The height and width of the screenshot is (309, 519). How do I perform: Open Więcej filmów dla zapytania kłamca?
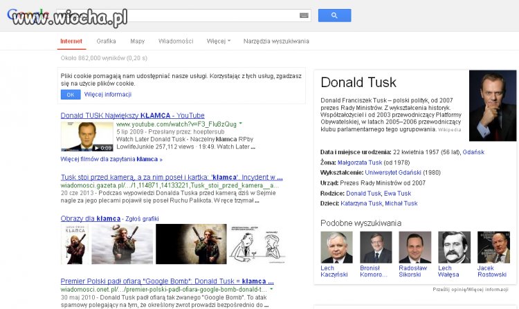click(x=111, y=159)
